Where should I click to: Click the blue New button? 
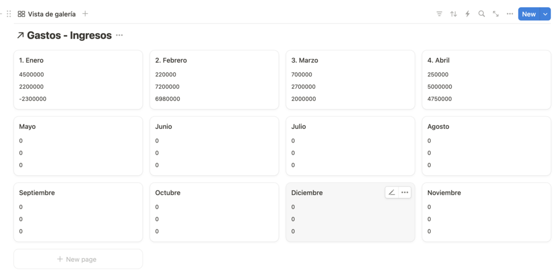click(529, 14)
